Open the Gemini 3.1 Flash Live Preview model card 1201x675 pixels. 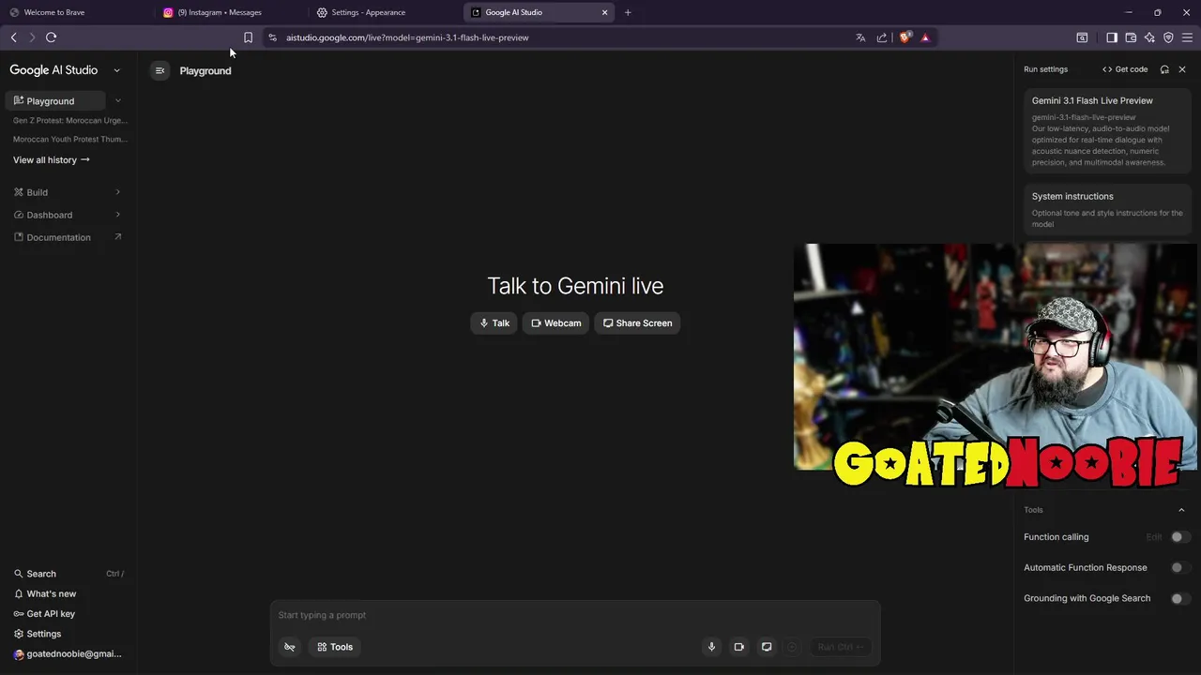tap(1107, 131)
